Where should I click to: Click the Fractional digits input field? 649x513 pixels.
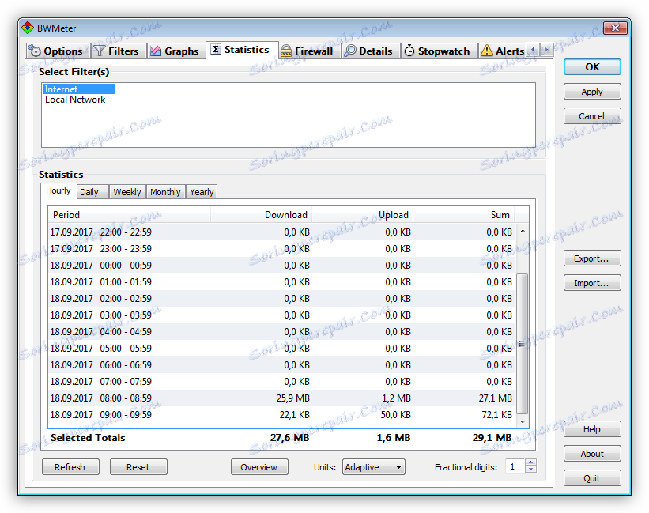point(515,466)
